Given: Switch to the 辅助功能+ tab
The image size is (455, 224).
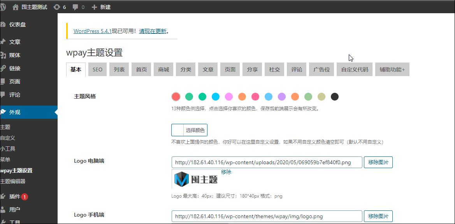Looking at the screenshot, I should point(392,69).
